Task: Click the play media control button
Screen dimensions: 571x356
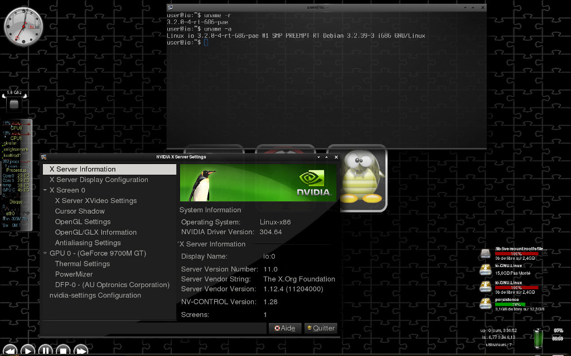Action: (x=28, y=350)
